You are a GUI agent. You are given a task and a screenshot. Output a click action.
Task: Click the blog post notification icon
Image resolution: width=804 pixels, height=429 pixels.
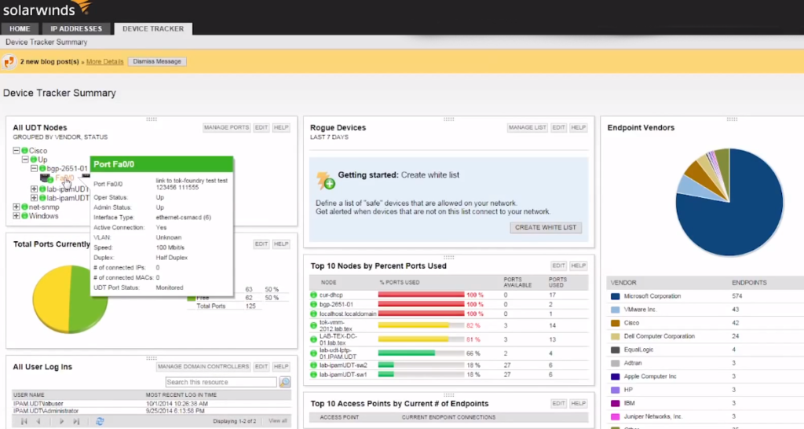tap(9, 61)
